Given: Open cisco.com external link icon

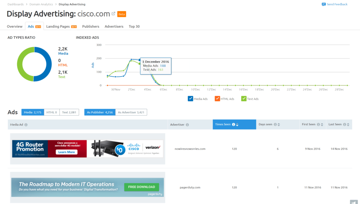Looking at the screenshot, I should point(114,14).
